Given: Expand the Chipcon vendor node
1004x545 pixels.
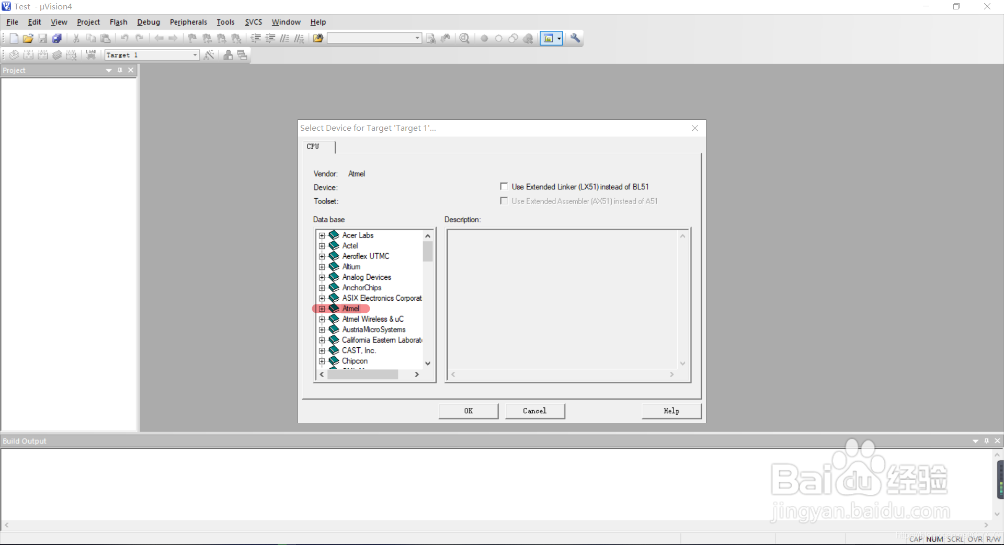Looking at the screenshot, I should point(322,361).
